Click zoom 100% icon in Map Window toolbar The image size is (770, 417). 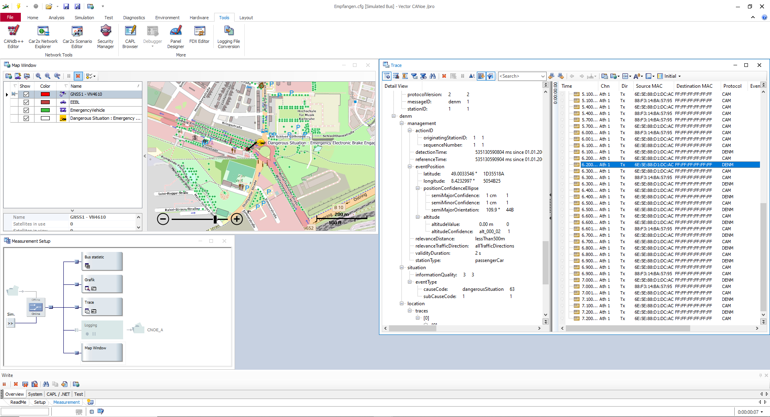click(x=57, y=76)
